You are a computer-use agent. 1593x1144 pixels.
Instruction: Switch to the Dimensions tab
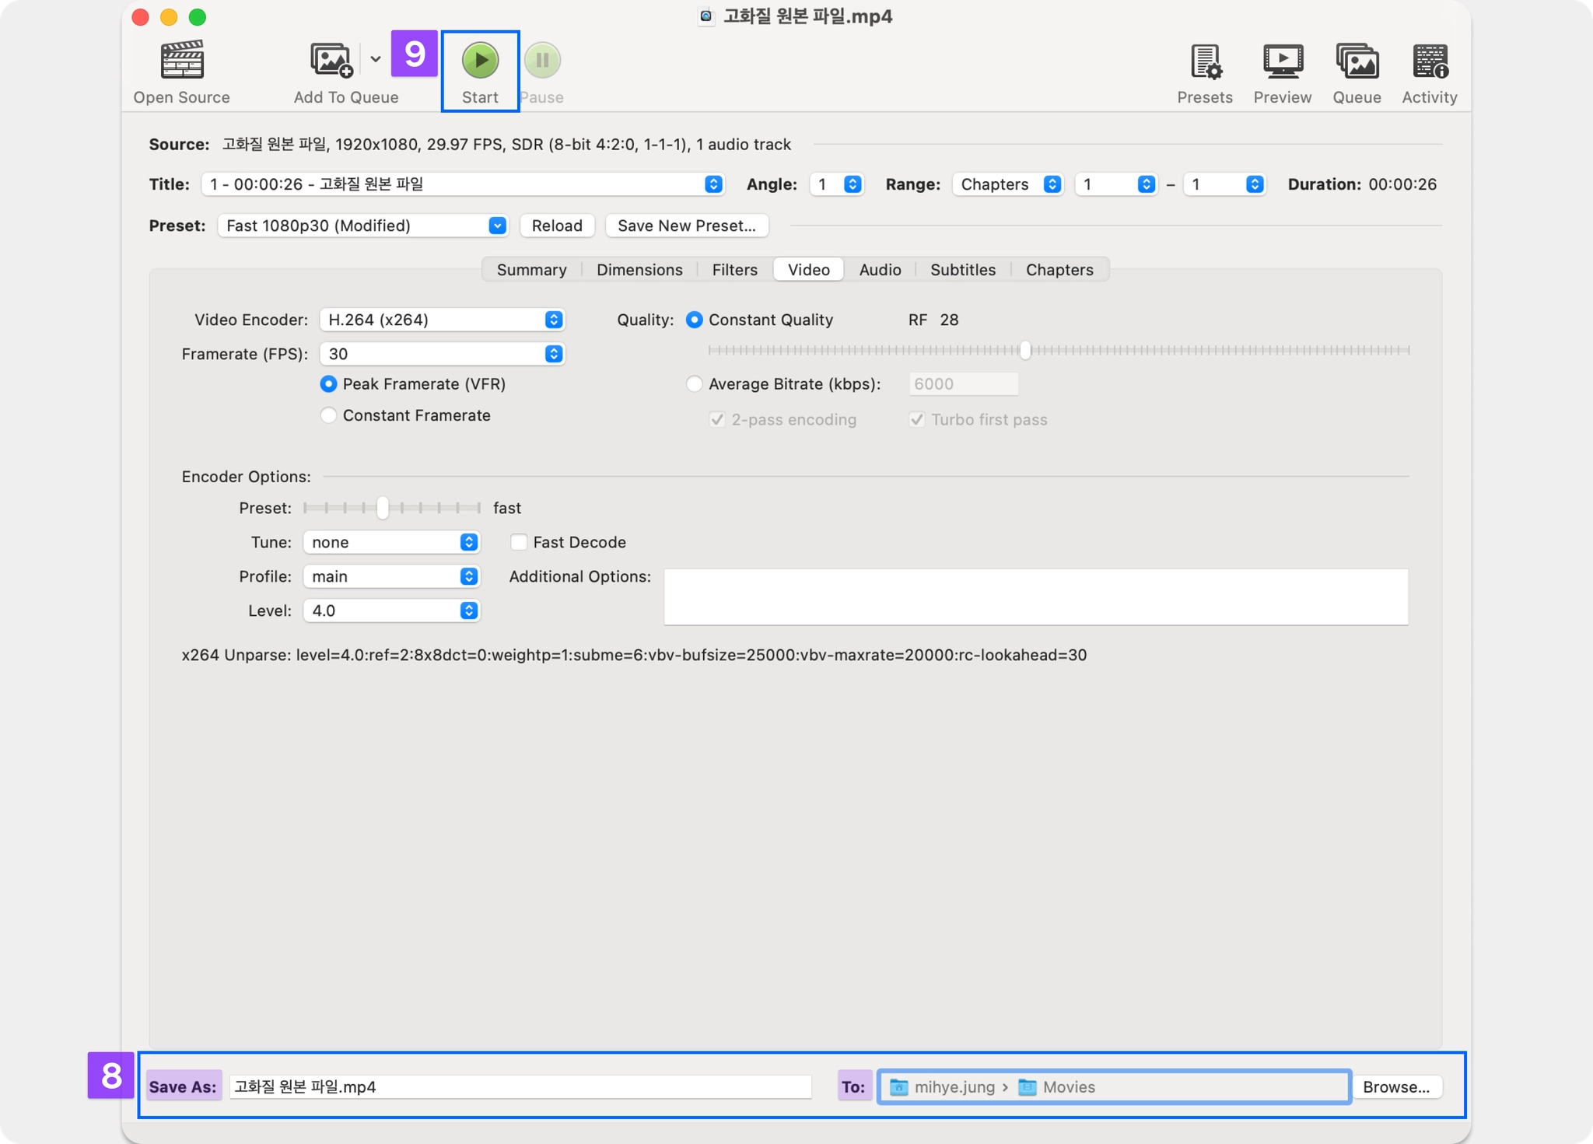coord(639,270)
